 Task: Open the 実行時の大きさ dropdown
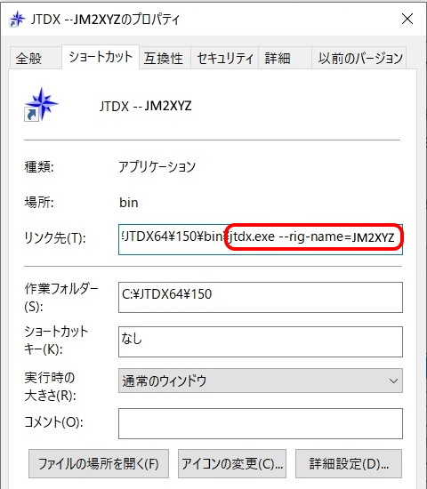[x=261, y=381]
